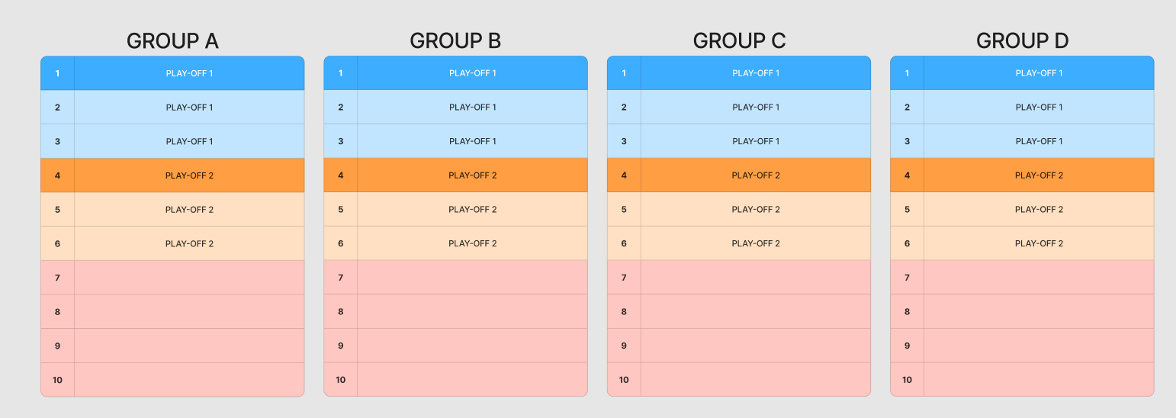The width and height of the screenshot is (1176, 418).
Task: Select Group D orange row 4 PLAY-OFF 2
Action: pyautogui.click(x=1039, y=175)
